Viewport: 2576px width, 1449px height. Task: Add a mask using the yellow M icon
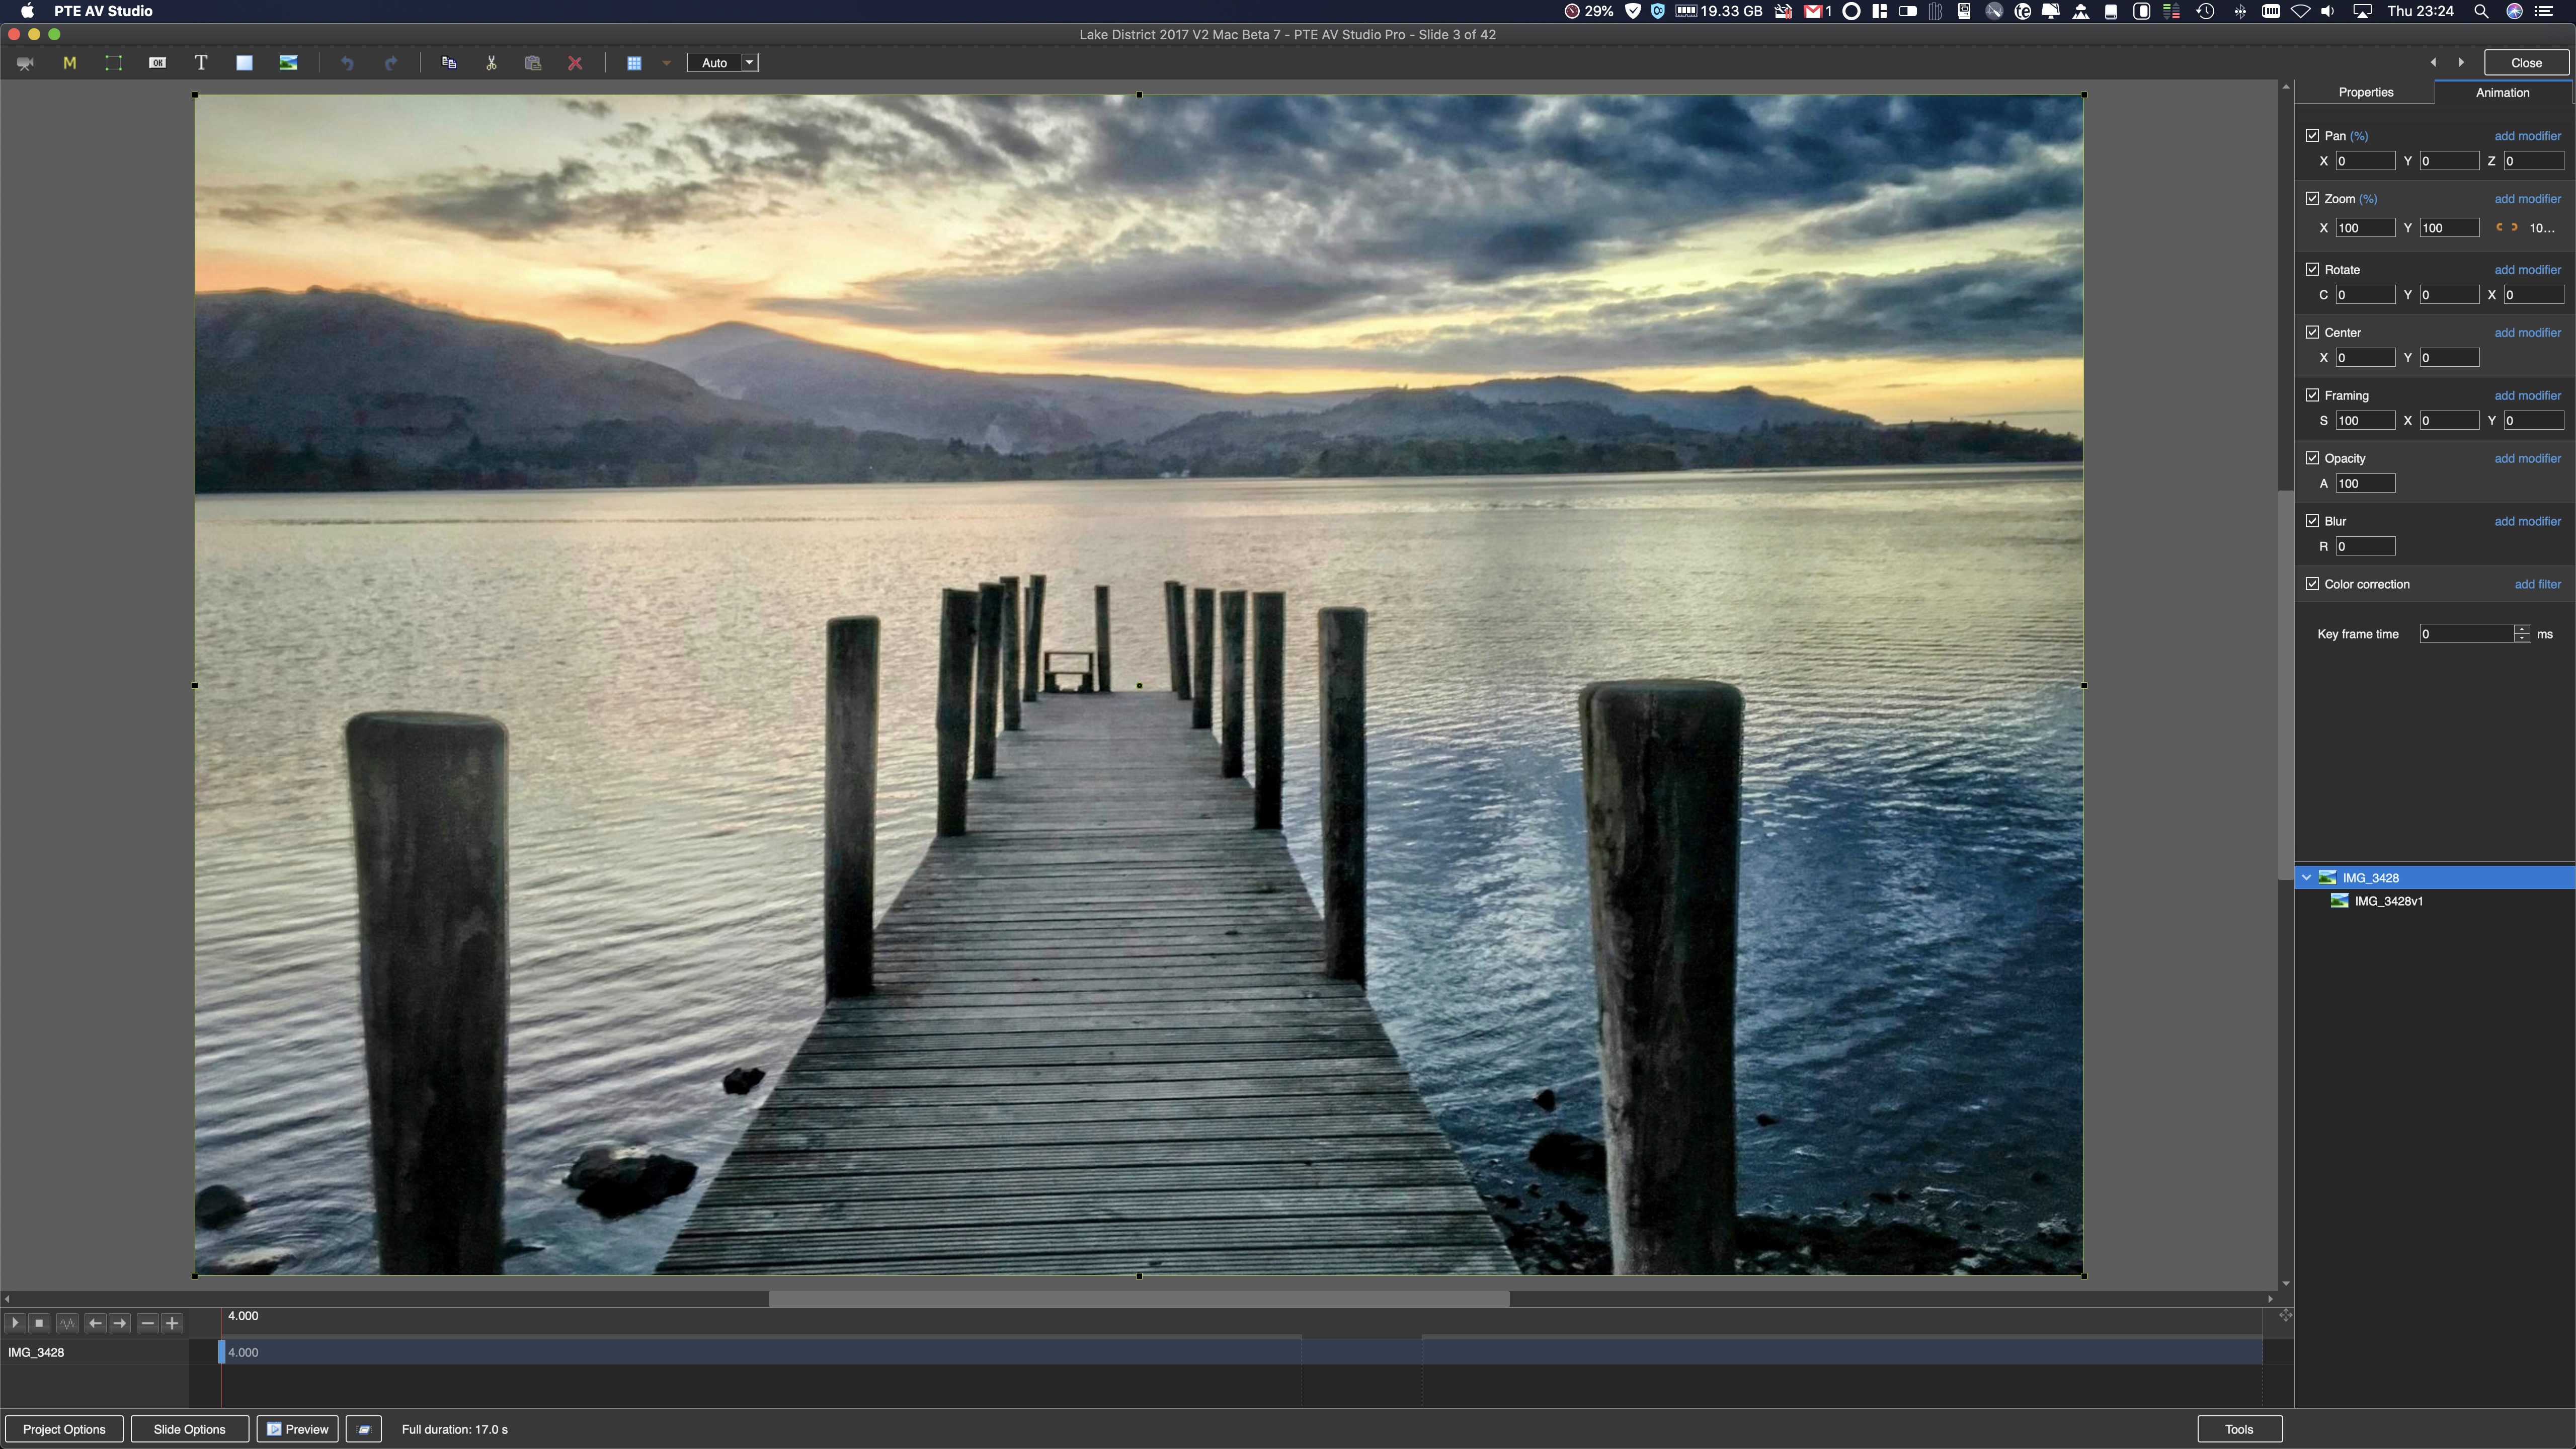[69, 63]
